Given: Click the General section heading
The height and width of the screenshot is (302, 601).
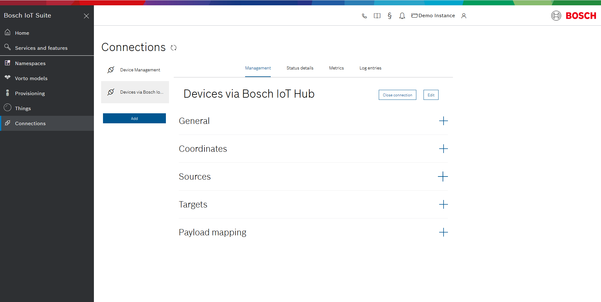Looking at the screenshot, I should pos(194,121).
